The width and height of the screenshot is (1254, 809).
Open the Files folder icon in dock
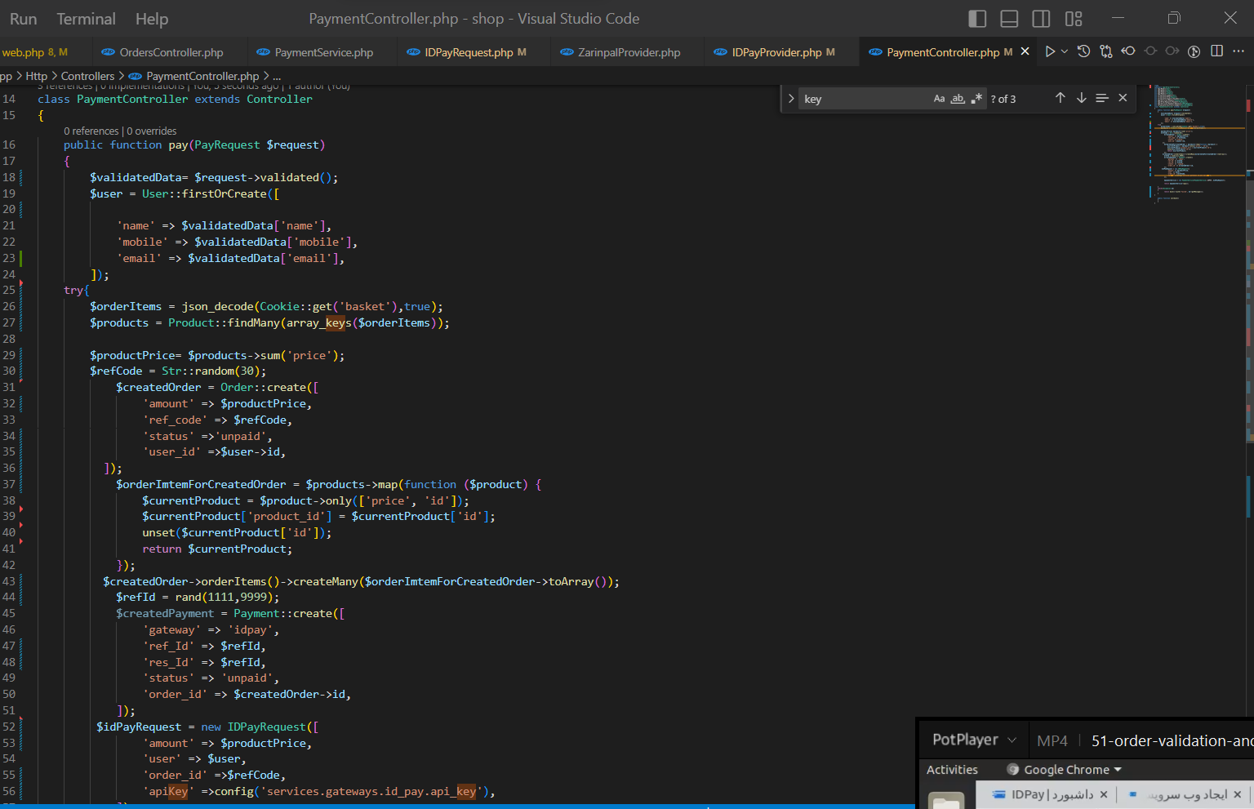tap(946, 801)
